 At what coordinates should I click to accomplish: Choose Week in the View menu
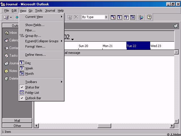coord(41,68)
